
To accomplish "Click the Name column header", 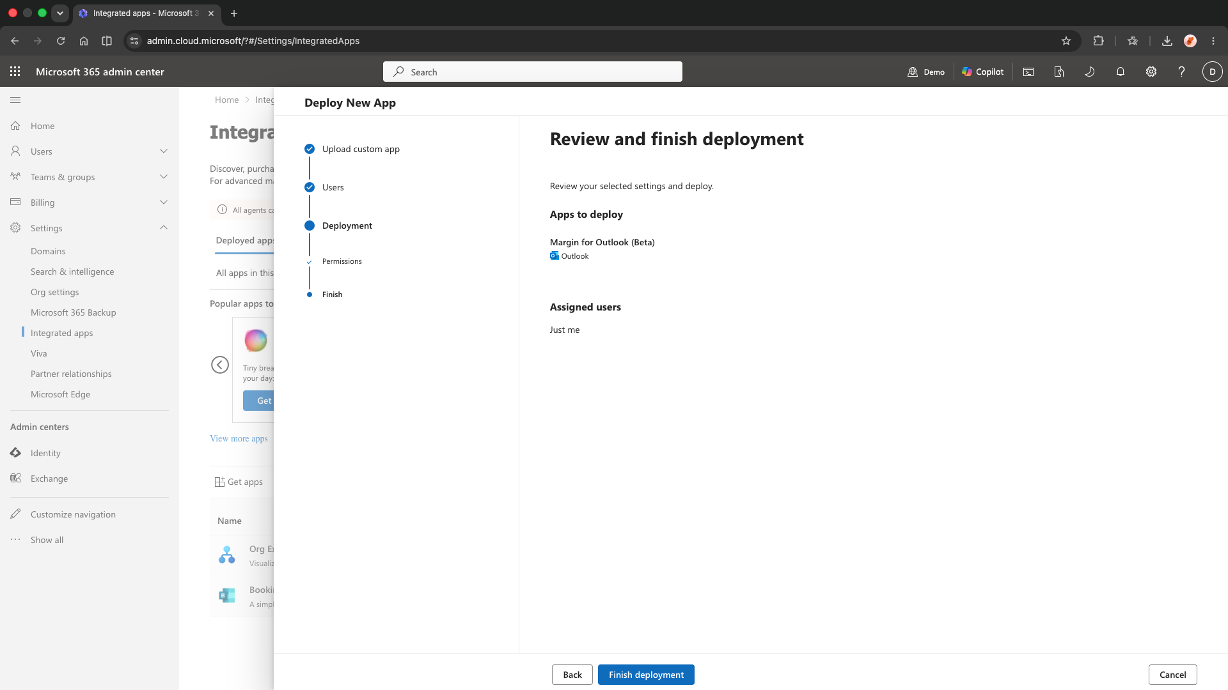I will click(230, 521).
